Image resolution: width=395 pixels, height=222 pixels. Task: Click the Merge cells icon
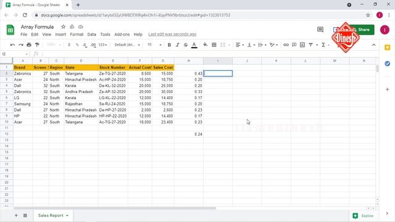point(223,45)
